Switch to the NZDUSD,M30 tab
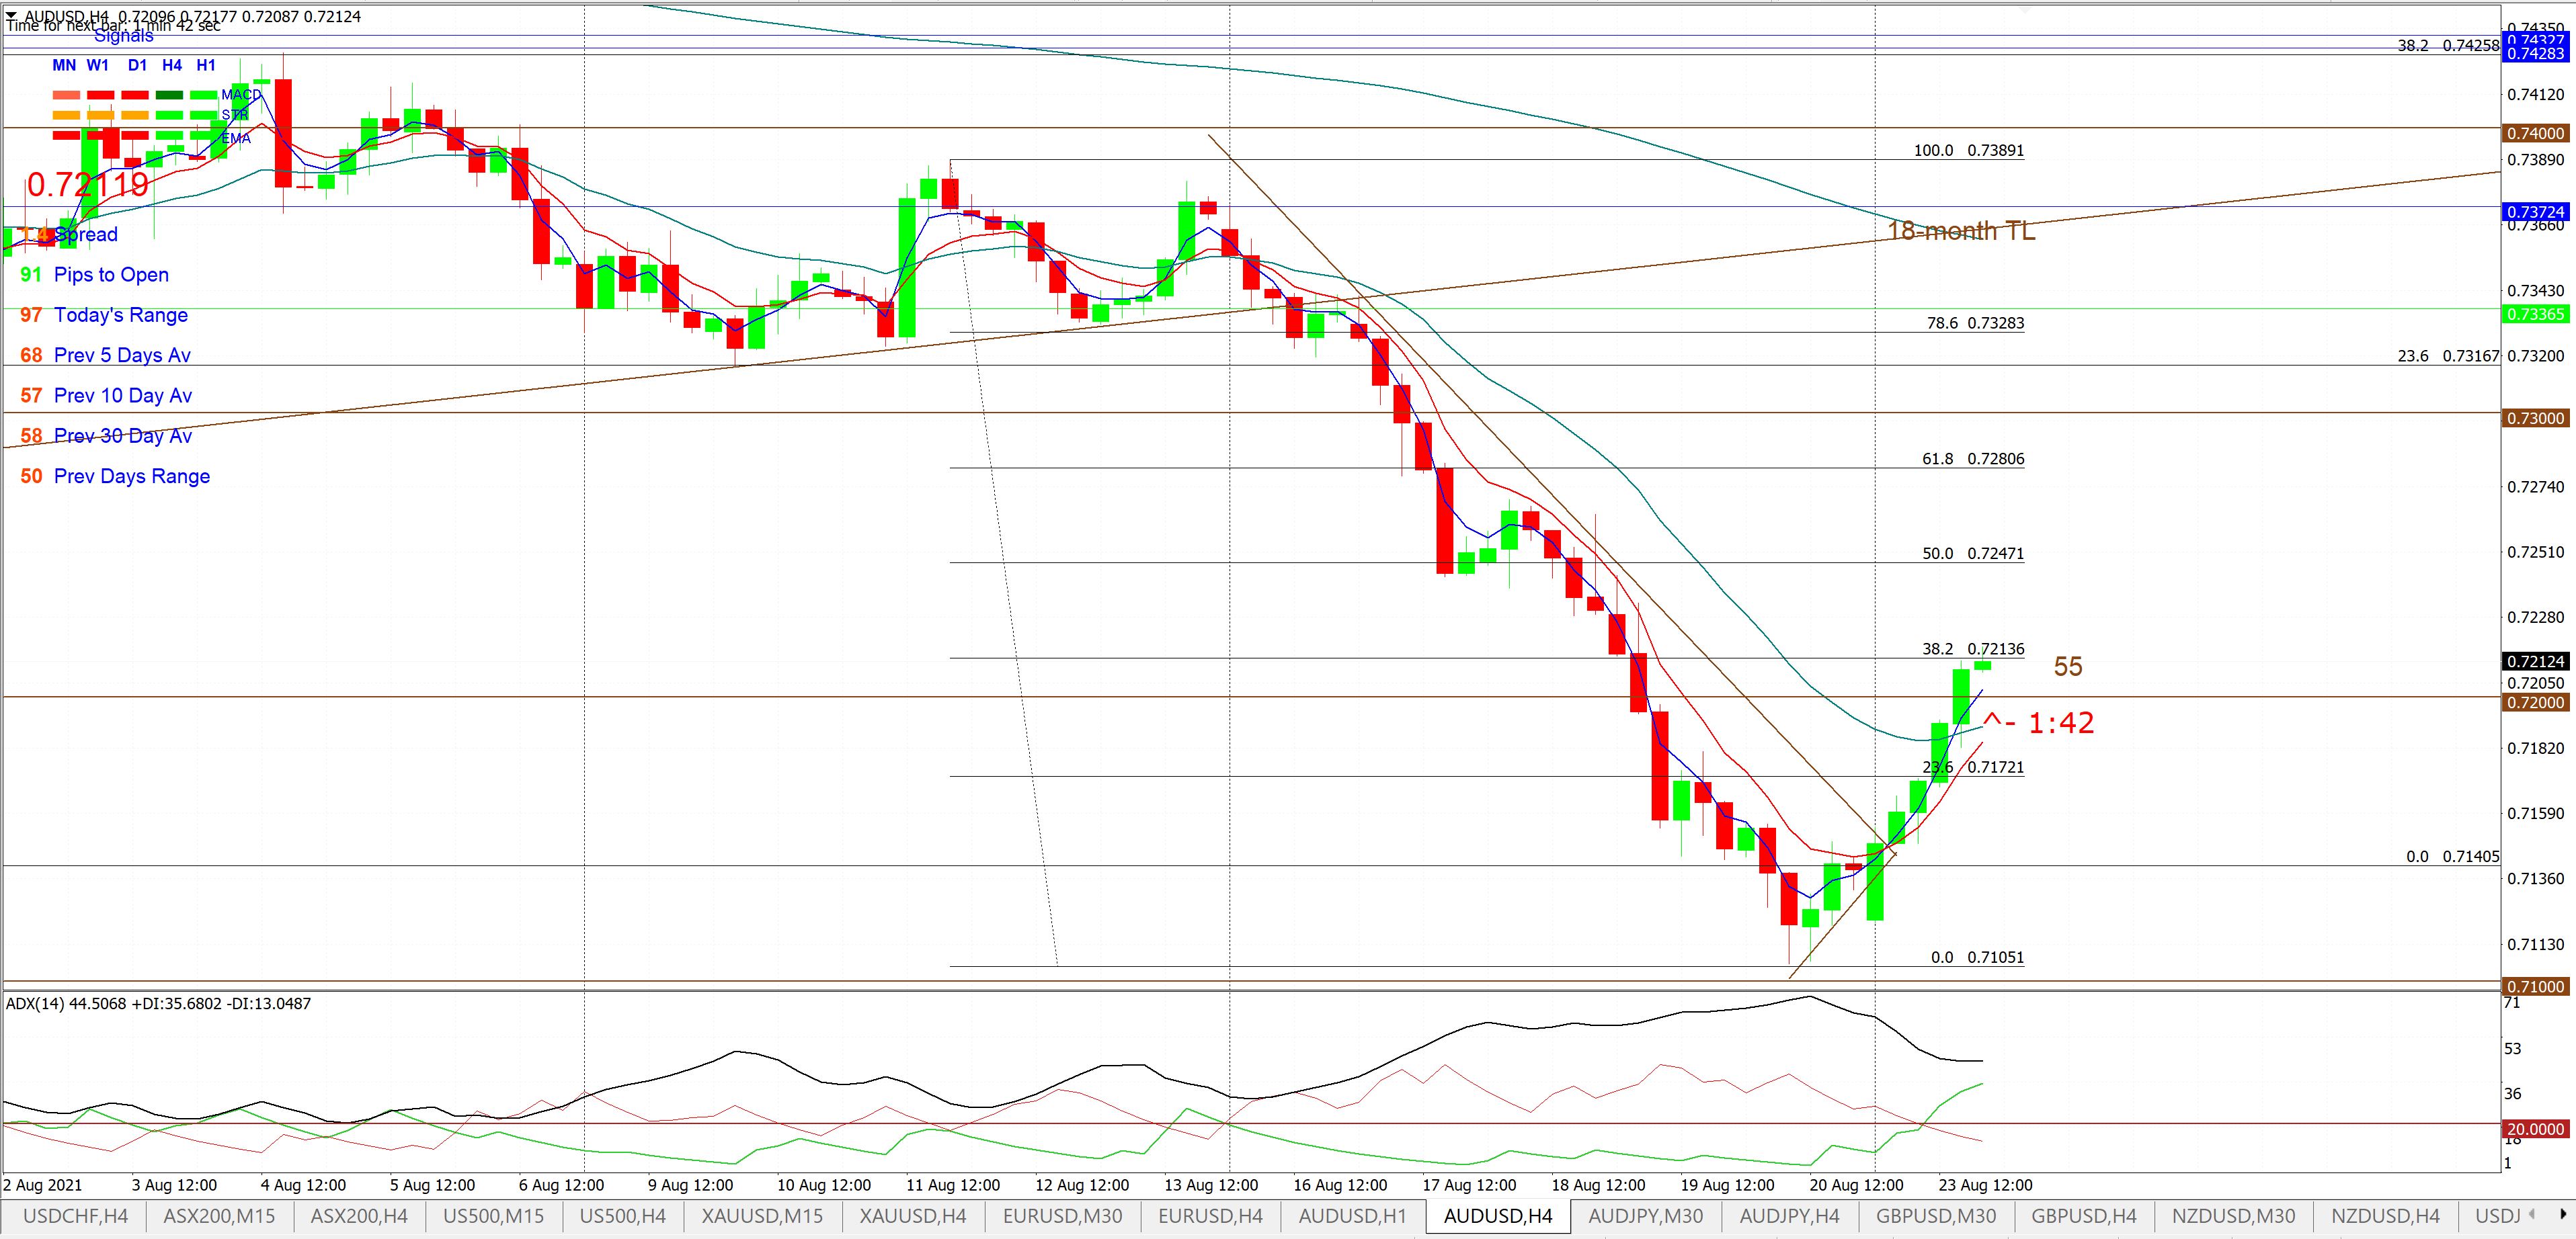The image size is (2576, 1239). click(x=2233, y=1216)
